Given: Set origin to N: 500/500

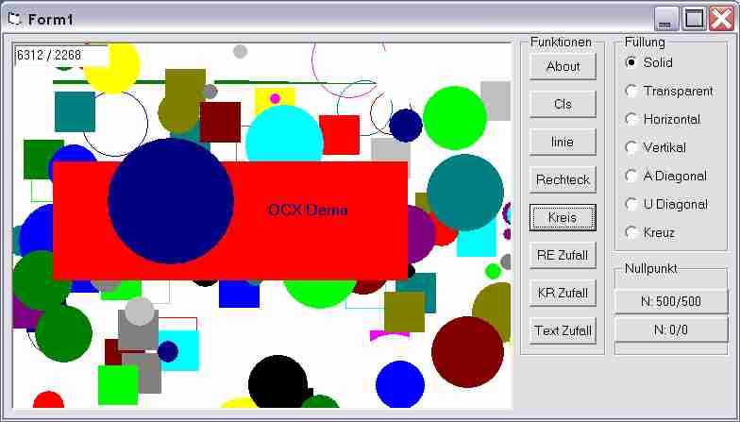Looking at the screenshot, I should (x=670, y=301).
